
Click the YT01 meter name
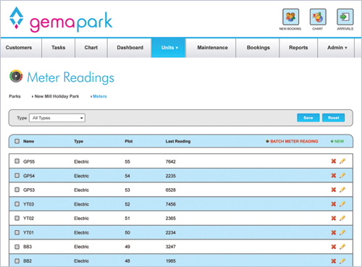(28, 232)
